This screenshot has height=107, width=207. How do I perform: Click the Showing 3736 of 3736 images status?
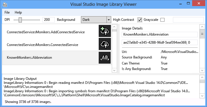[x=28, y=102]
